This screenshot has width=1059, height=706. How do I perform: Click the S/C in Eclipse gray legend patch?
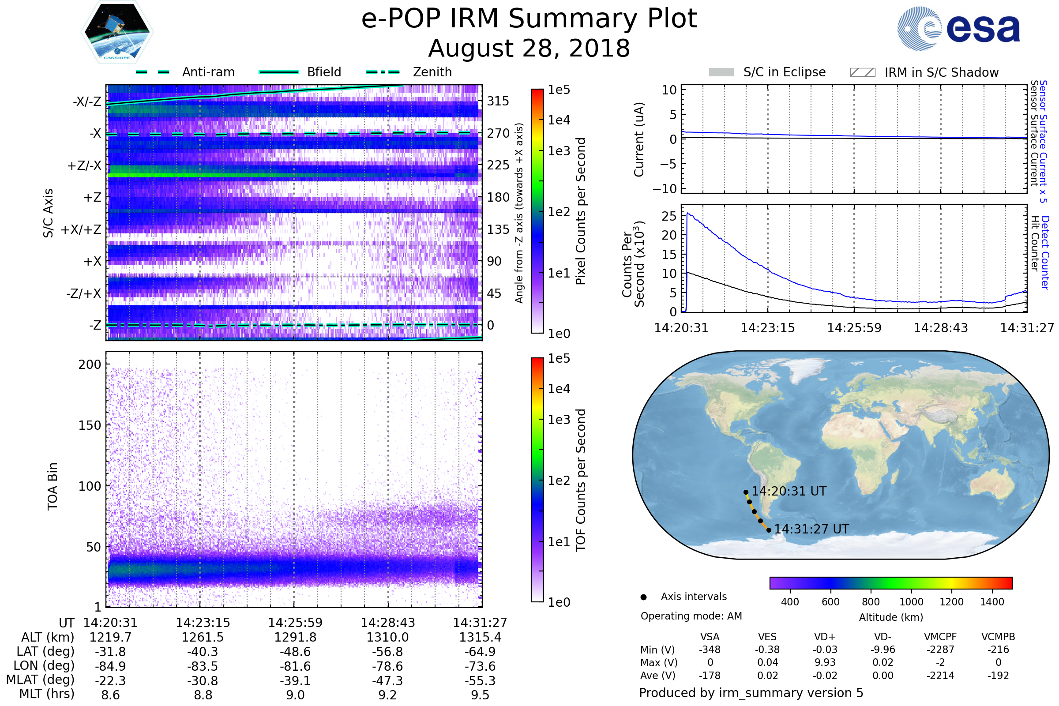coord(721,72)
